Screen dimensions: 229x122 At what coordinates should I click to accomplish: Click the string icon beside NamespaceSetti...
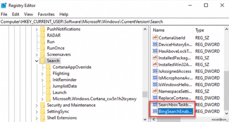(x=155, y=91)
